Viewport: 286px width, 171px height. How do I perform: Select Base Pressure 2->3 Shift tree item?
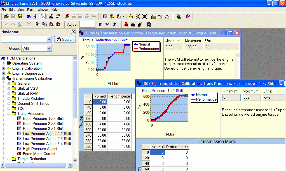[x=43, y=123]
